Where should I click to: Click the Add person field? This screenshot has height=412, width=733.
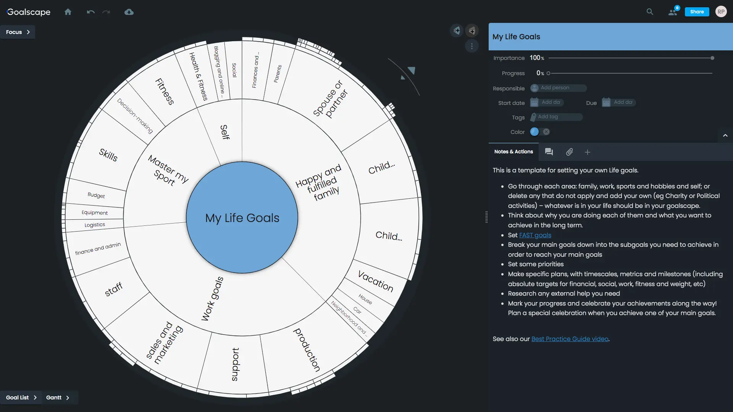[x=559, y=88]
